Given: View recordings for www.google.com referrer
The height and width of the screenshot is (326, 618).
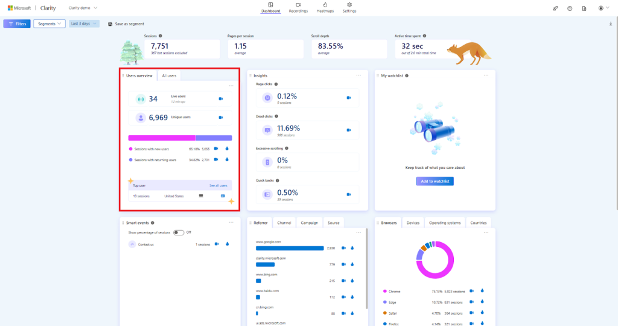Looking at the screenshot, I should point(343,248).
